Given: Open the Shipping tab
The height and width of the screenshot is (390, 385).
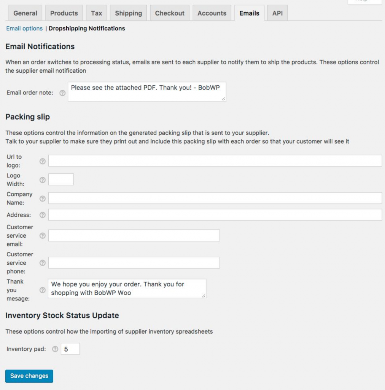Looking at the screenshot, I should pyautogui.click(x=129, y=13).
